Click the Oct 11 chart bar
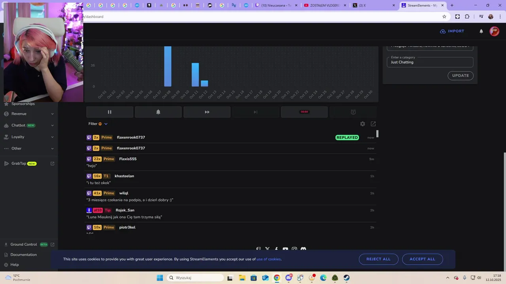The width and height of the screenshot is (506, 284). [x=195, y=75]
